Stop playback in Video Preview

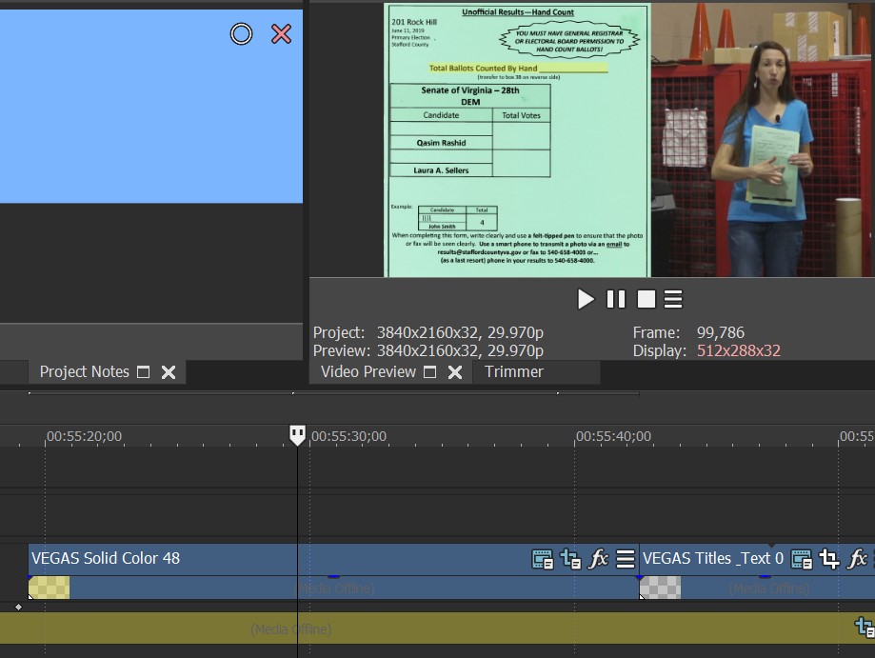[x=646, y=299]
